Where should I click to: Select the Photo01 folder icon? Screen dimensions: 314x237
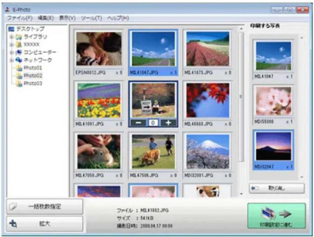point(19,68)
